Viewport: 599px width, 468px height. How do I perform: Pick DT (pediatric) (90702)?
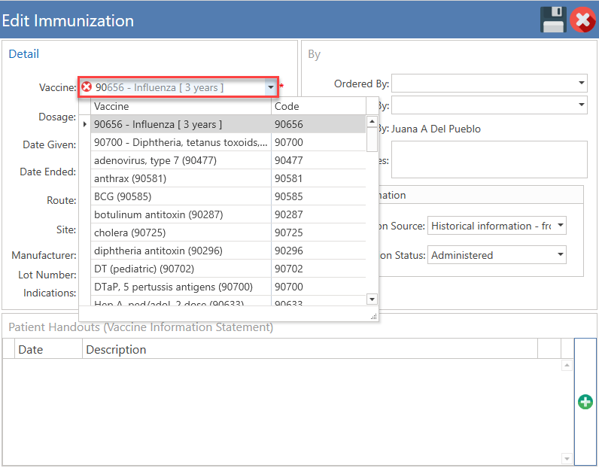pos(228,269)
